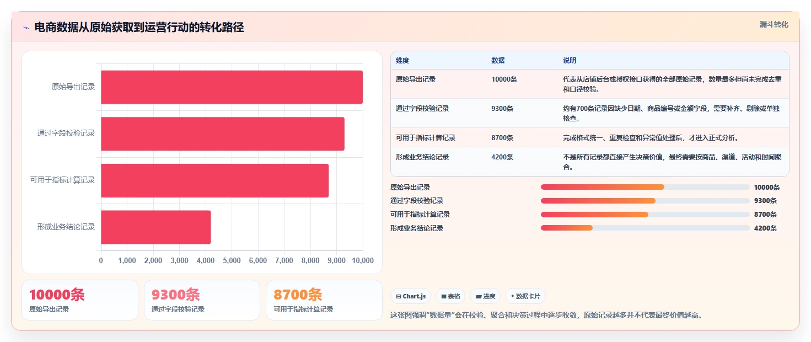
Task: Select stat card caption 原始导出记录
Action: [49, 309]
